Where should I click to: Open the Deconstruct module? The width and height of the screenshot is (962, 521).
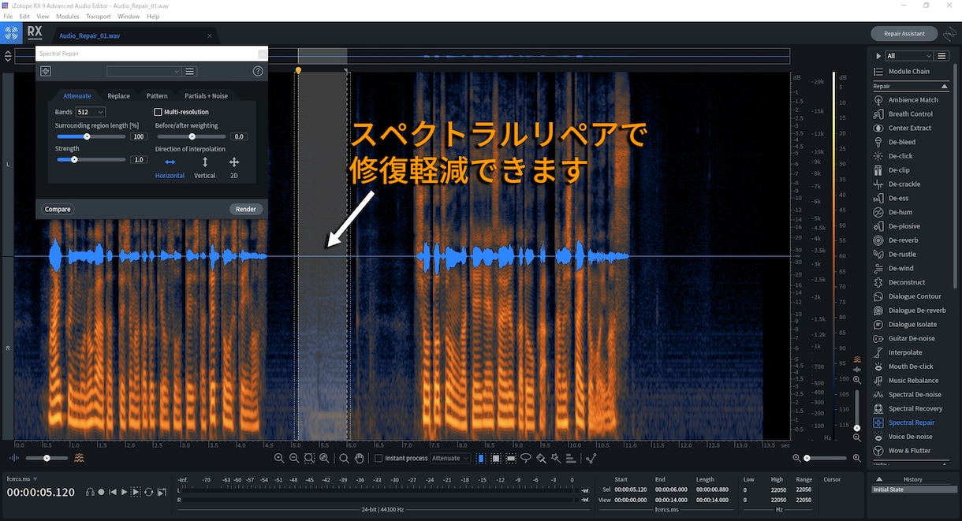click(911, 282)
